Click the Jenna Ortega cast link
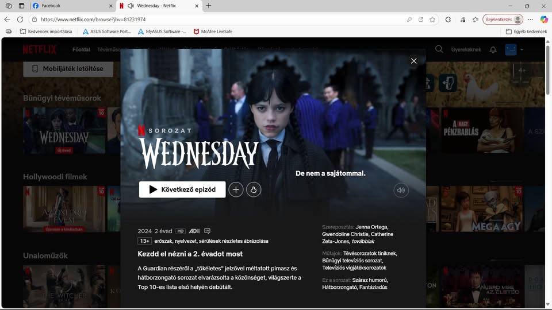 372,227
